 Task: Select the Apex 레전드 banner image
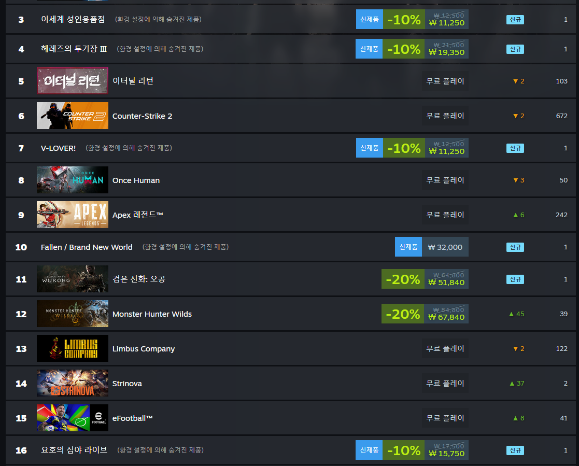pos(73,215)
